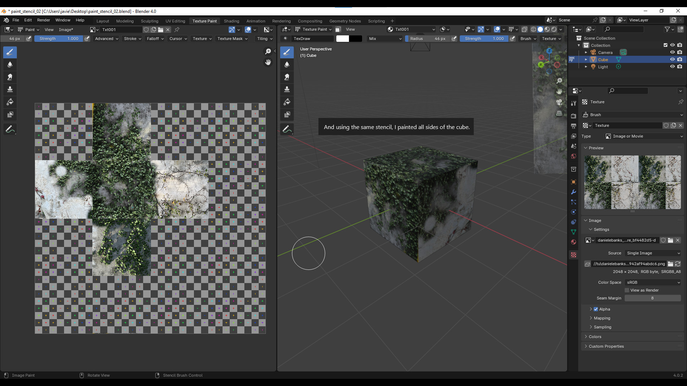The height and width of the screenshot is (386, 687).
Task: Open the Brush context dropdown in properties
Action: (633, 115)
